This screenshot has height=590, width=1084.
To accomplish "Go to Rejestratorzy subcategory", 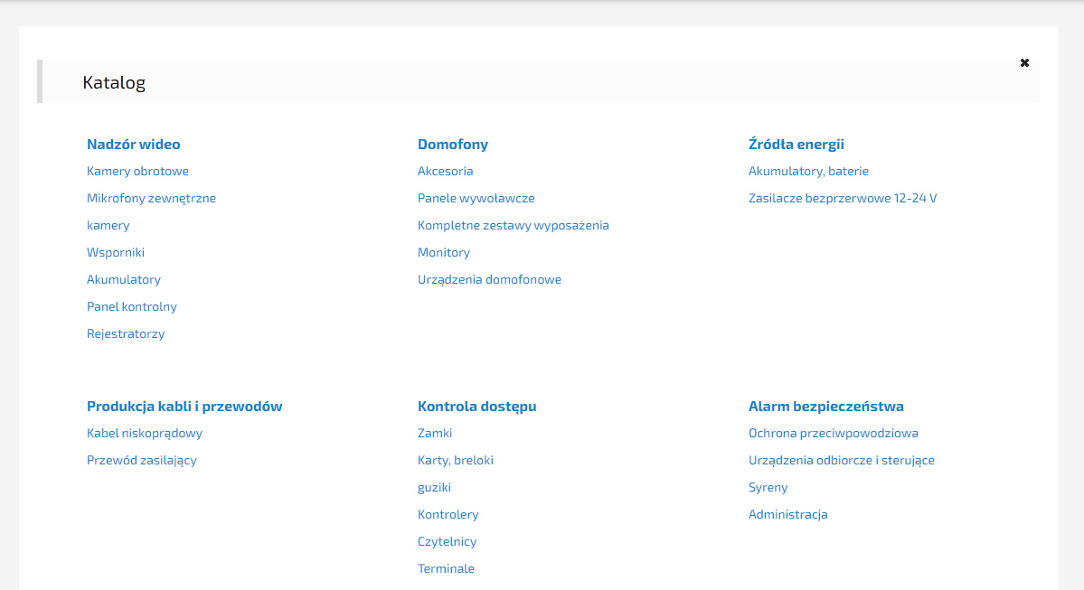I will pos(126,334).
